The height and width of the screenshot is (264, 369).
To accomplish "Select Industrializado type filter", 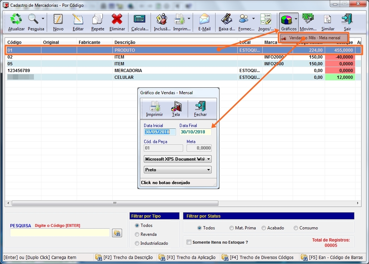I will [137, 243].
